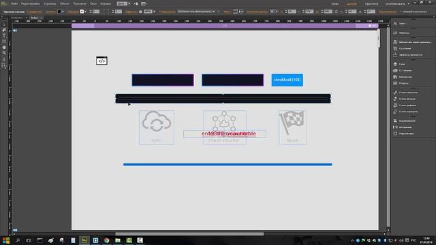Click the text field with red overlapping text
This screenshot has width=436, height=245.
(x=224, y=134)
